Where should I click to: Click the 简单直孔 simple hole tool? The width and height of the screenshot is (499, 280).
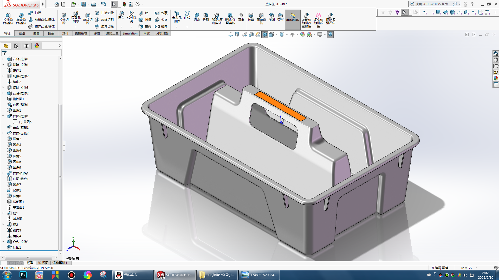261,19
